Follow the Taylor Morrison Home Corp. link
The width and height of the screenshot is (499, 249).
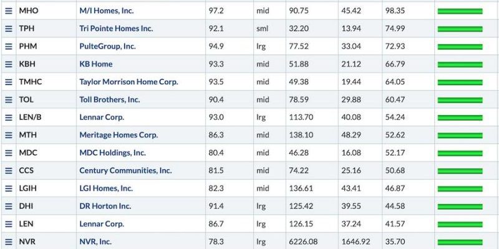pos(128,82)
